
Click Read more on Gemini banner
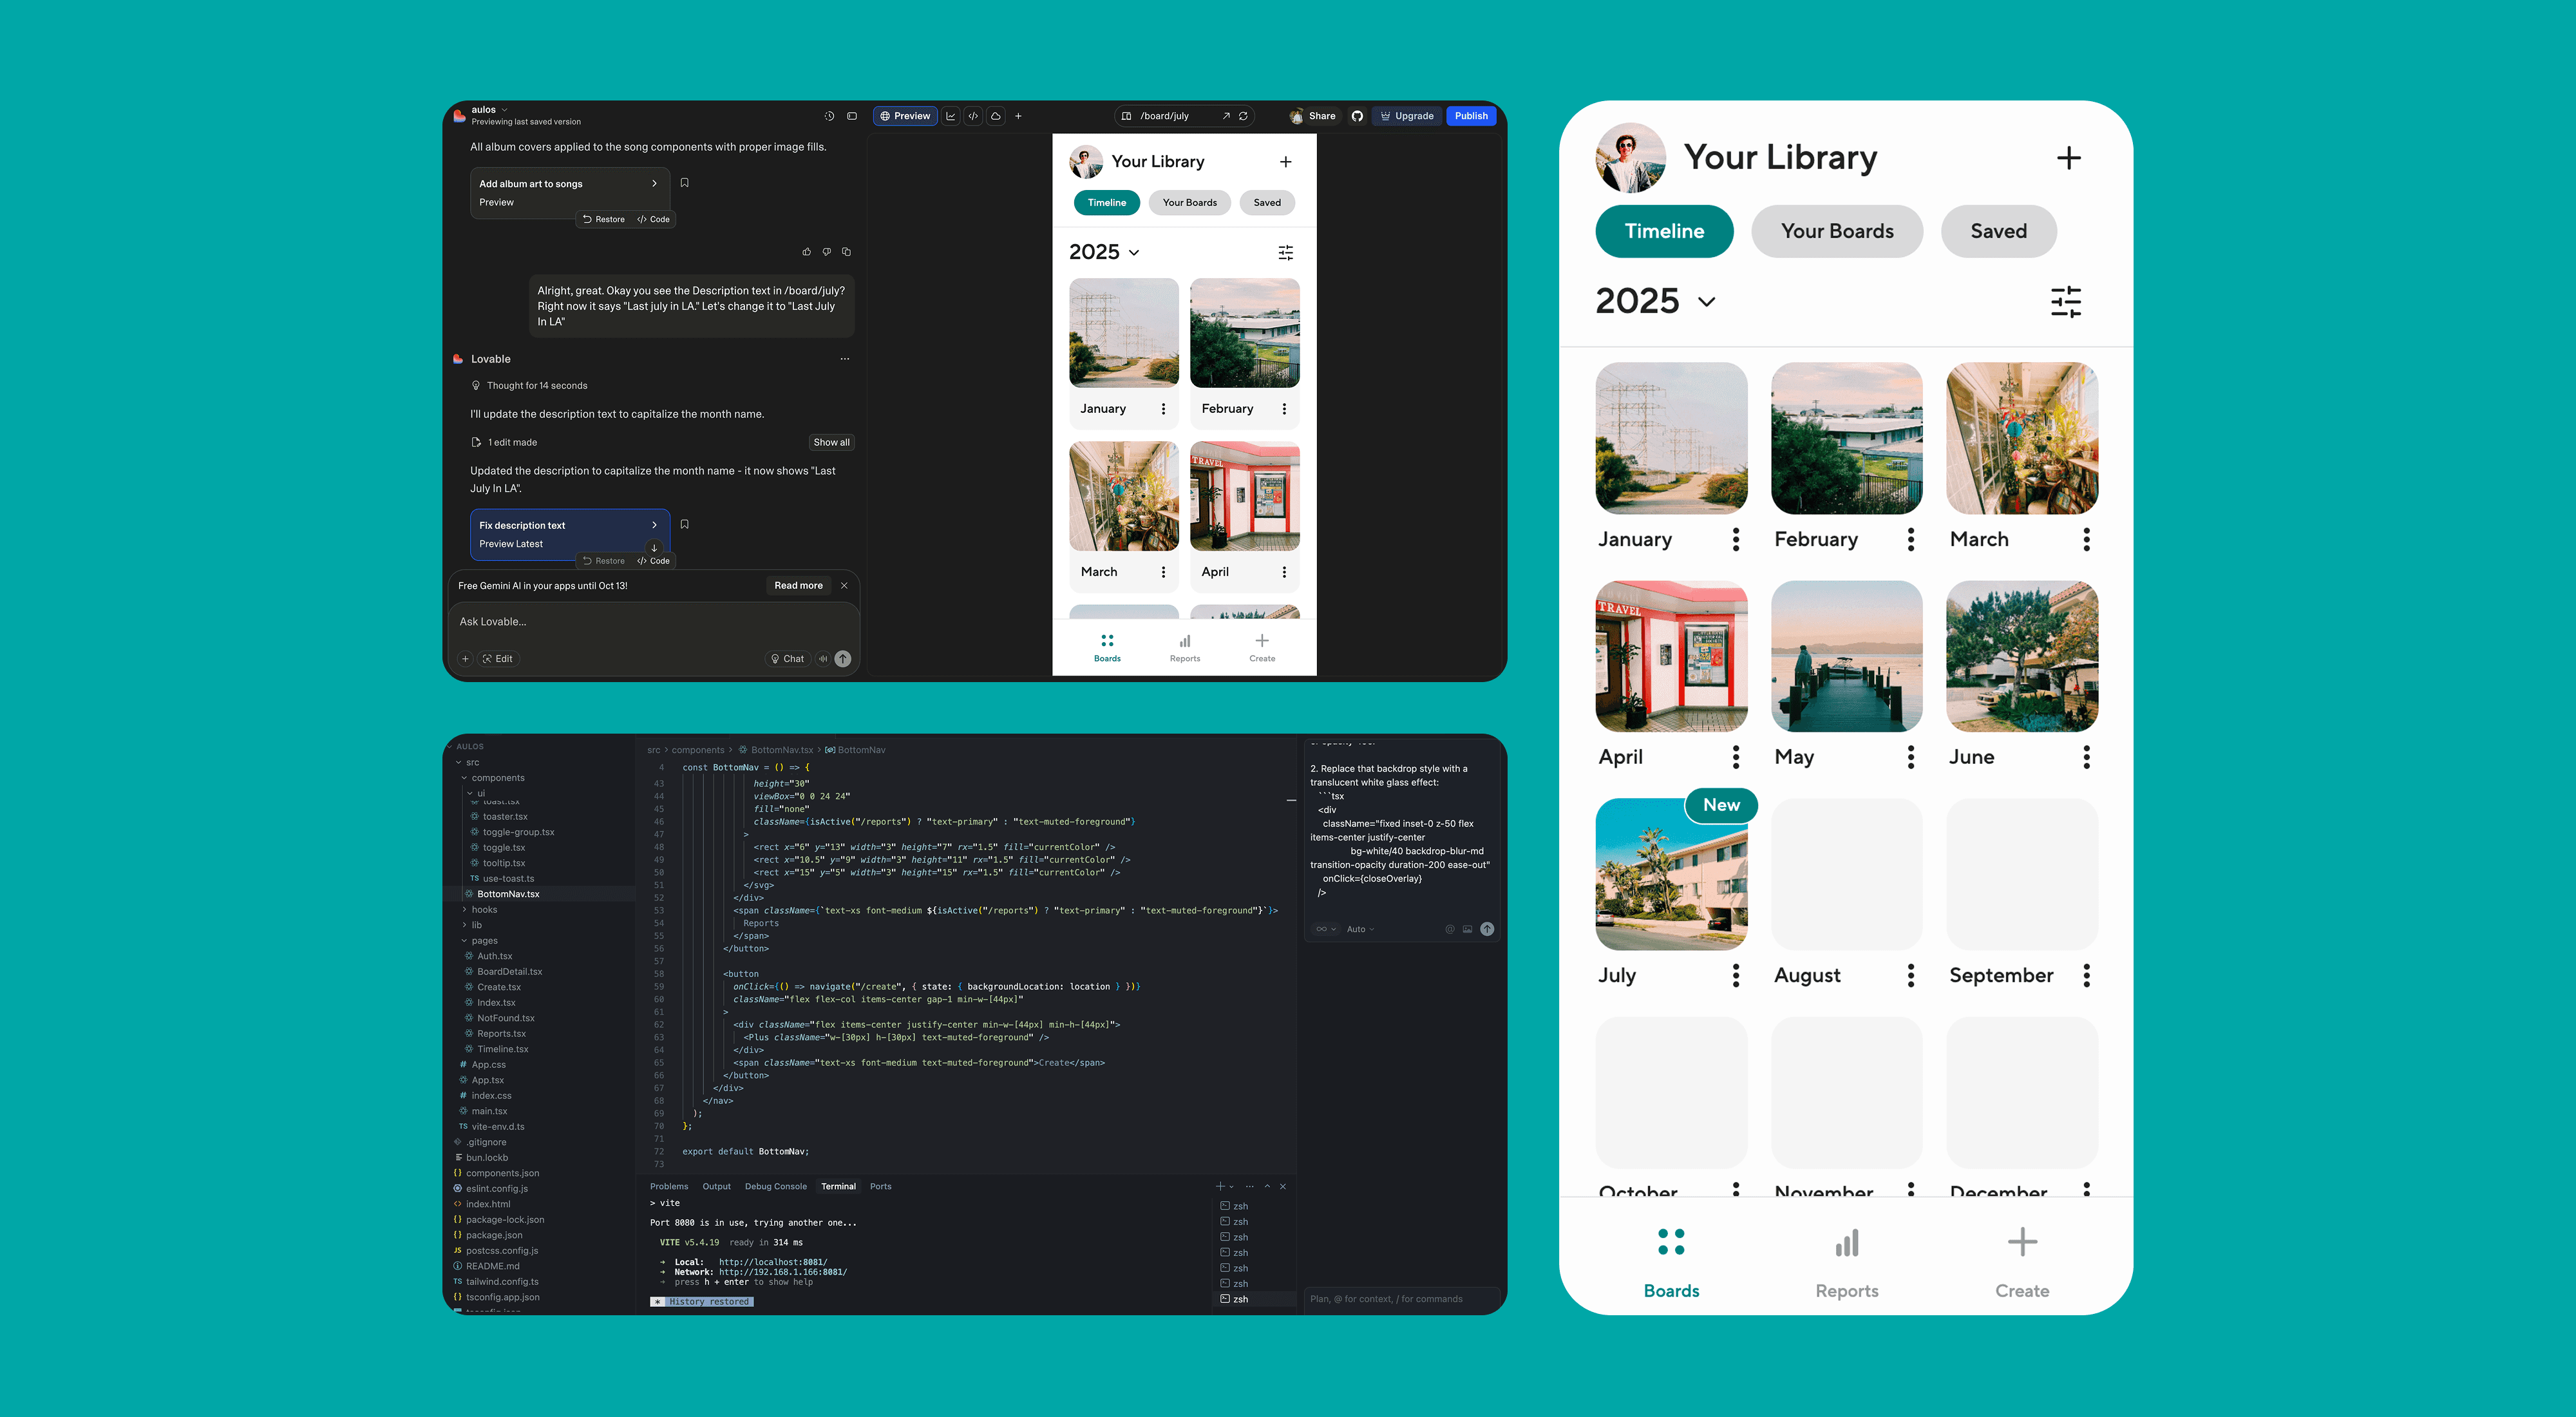[x=798, y=586]
